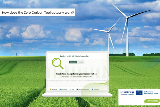Toggle the End of Life legend item
This screenshot has height=107, width=160.
point(95,89)
